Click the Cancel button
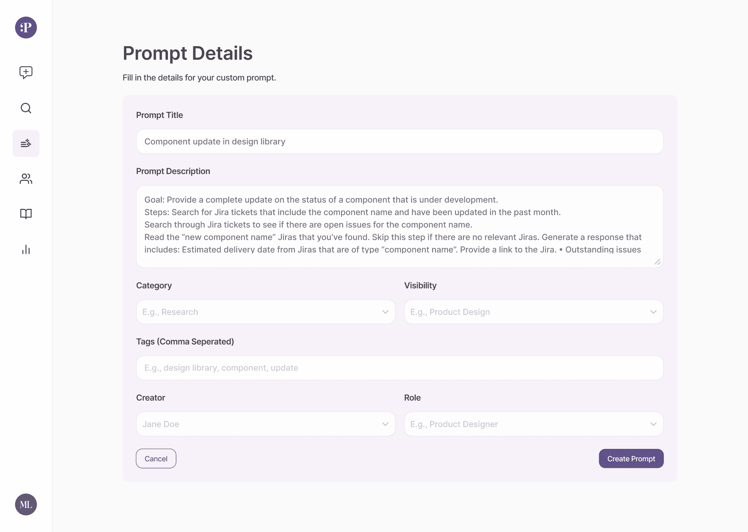The image size is (748, 532). click(x=156, y=459)
